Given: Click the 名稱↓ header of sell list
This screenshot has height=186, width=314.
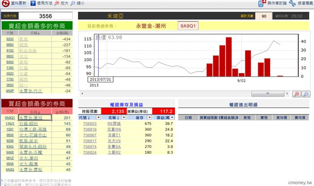Looking at the screenshot, I should click(x=35, y=33).
